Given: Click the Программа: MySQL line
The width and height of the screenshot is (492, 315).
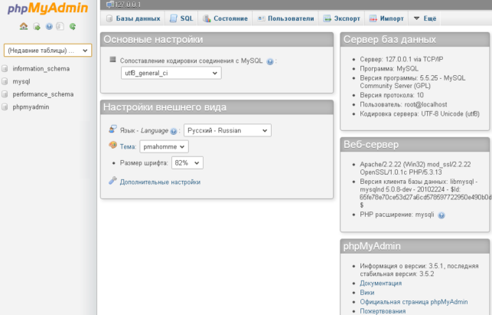Looking at the screenshot, I should [x=389, y=68].
